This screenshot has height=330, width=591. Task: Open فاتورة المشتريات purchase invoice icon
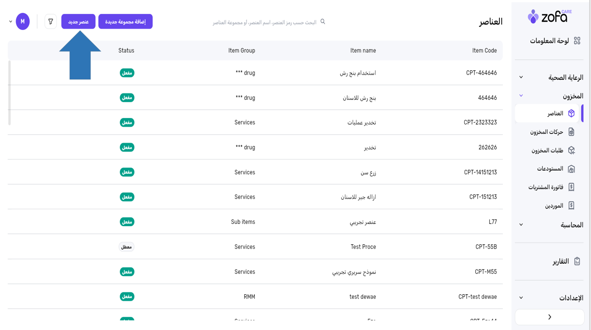click(x=571, y=187)
